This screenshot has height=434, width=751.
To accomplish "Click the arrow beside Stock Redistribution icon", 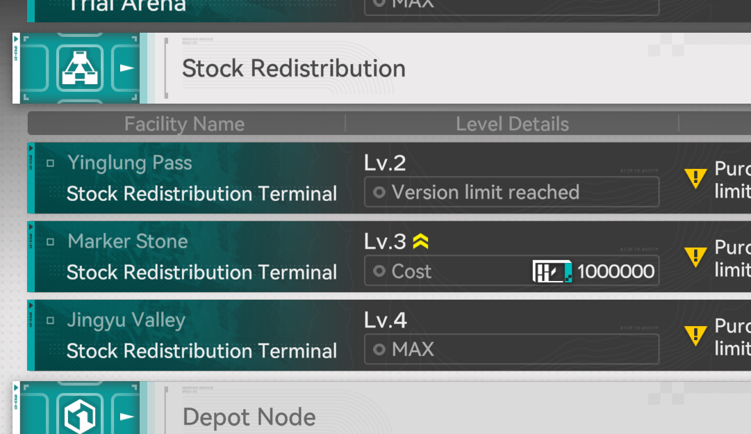I will coord(126,68).
